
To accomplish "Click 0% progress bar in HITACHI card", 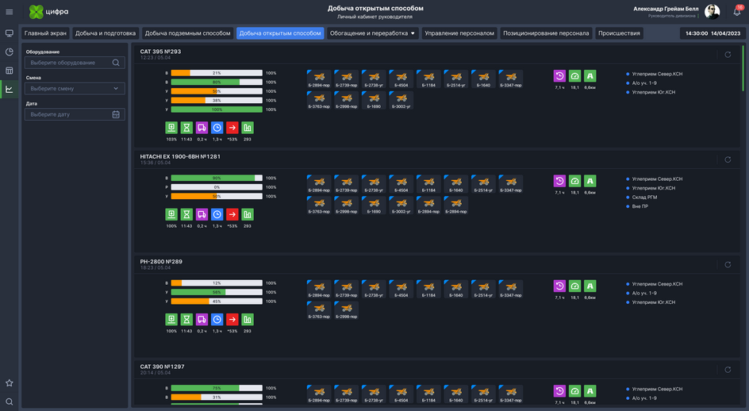I will coord(217,187).
